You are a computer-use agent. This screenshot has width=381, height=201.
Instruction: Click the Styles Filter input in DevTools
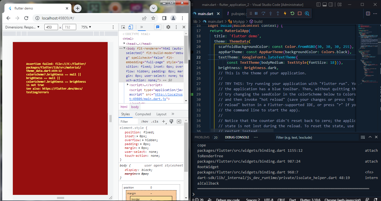click(x=129, y=122)
